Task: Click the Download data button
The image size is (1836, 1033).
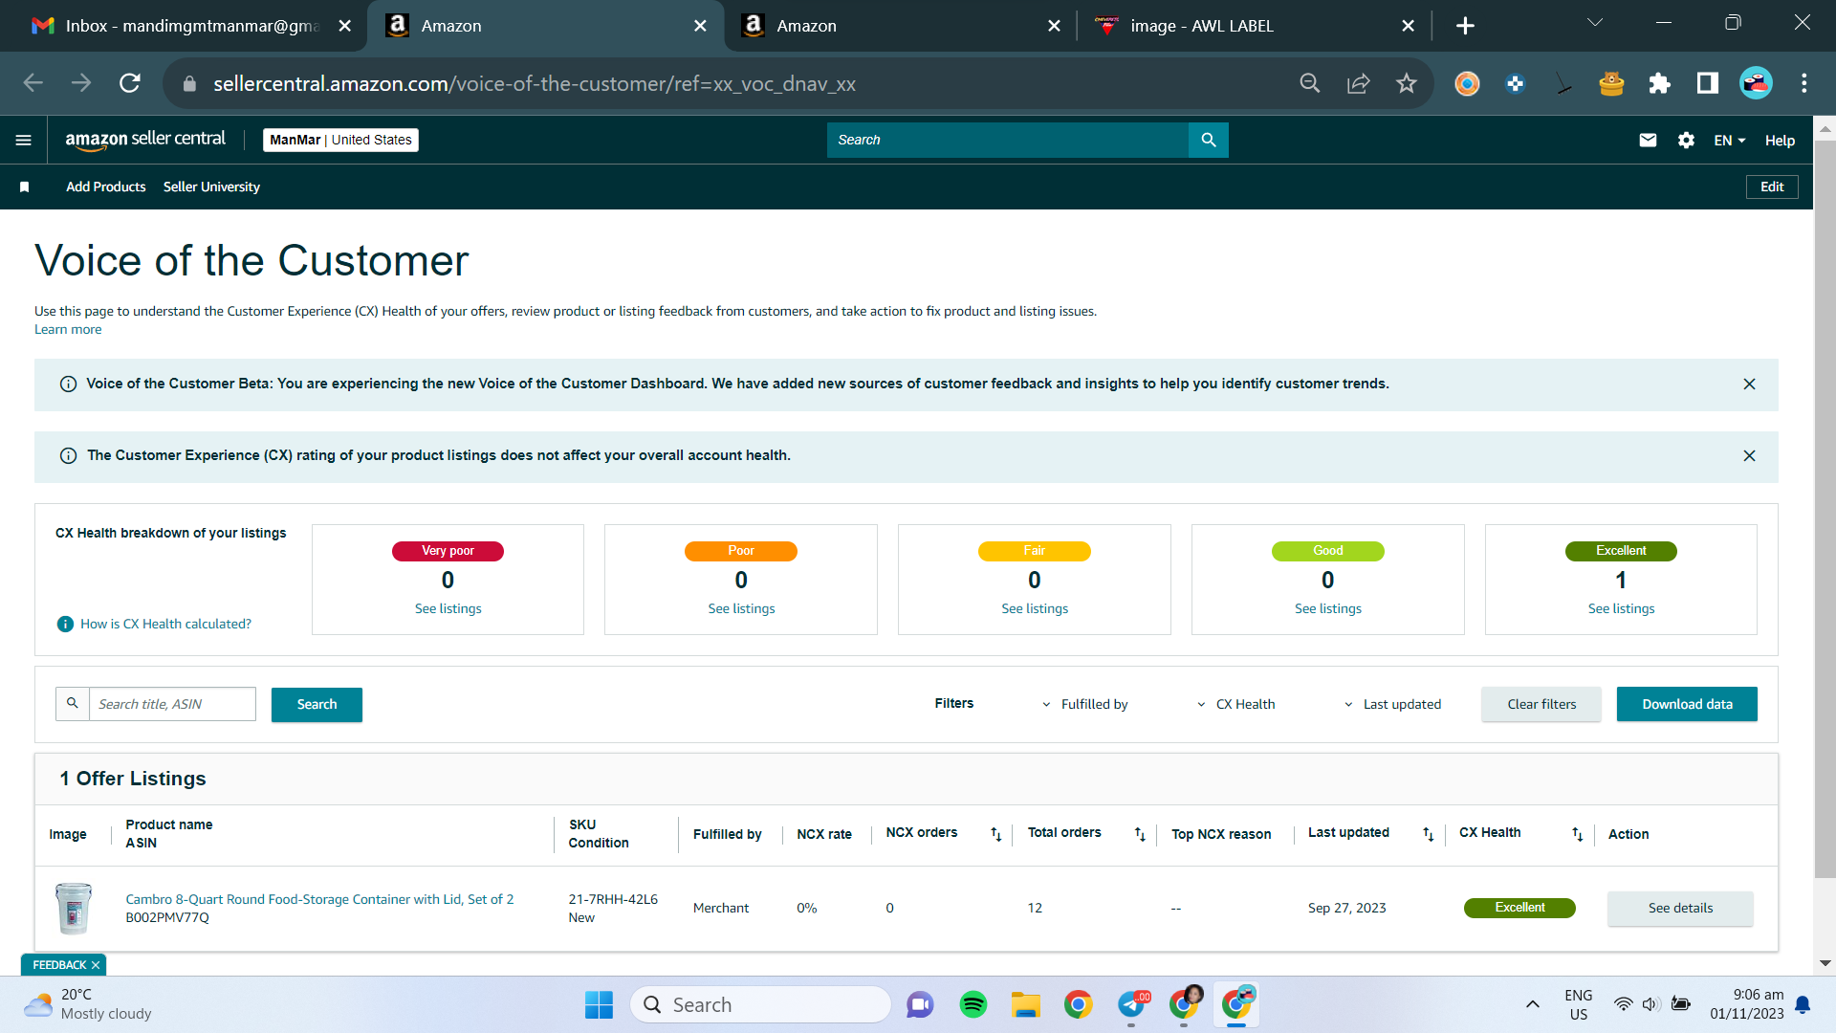Action: [1687, 705]
